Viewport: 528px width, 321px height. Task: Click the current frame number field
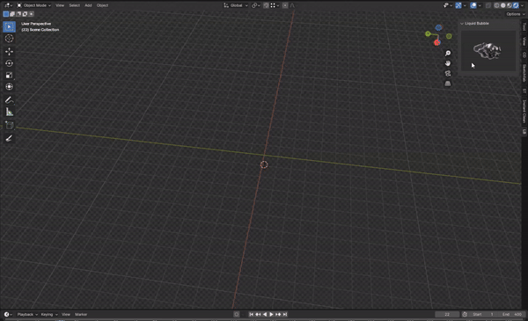click(x=447, y=314)
